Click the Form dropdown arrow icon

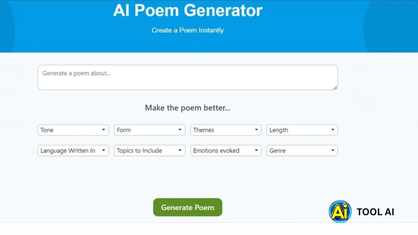point(180,130)
